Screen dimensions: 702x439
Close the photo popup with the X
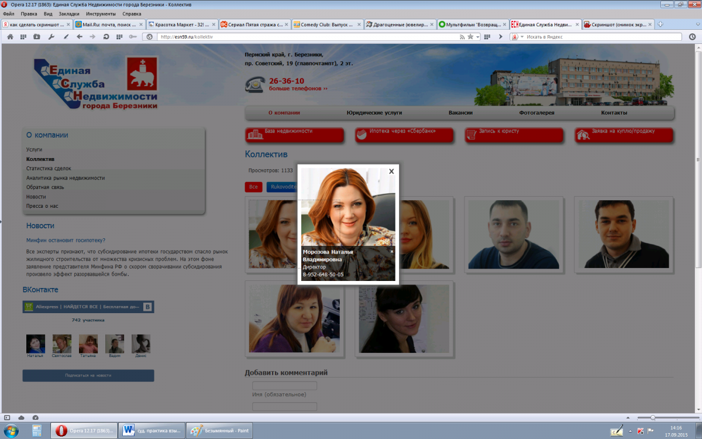[x=391, y=171]
